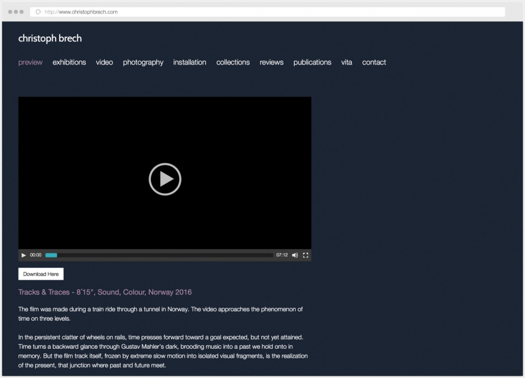Viewport: 525px width, 378px height.
Task: Click the christoph brech site logo
Action: [50, 39]
